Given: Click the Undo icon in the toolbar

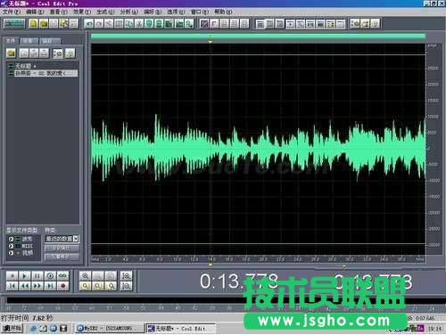Looking at the screenshot, I should click(x=89, y=23).
